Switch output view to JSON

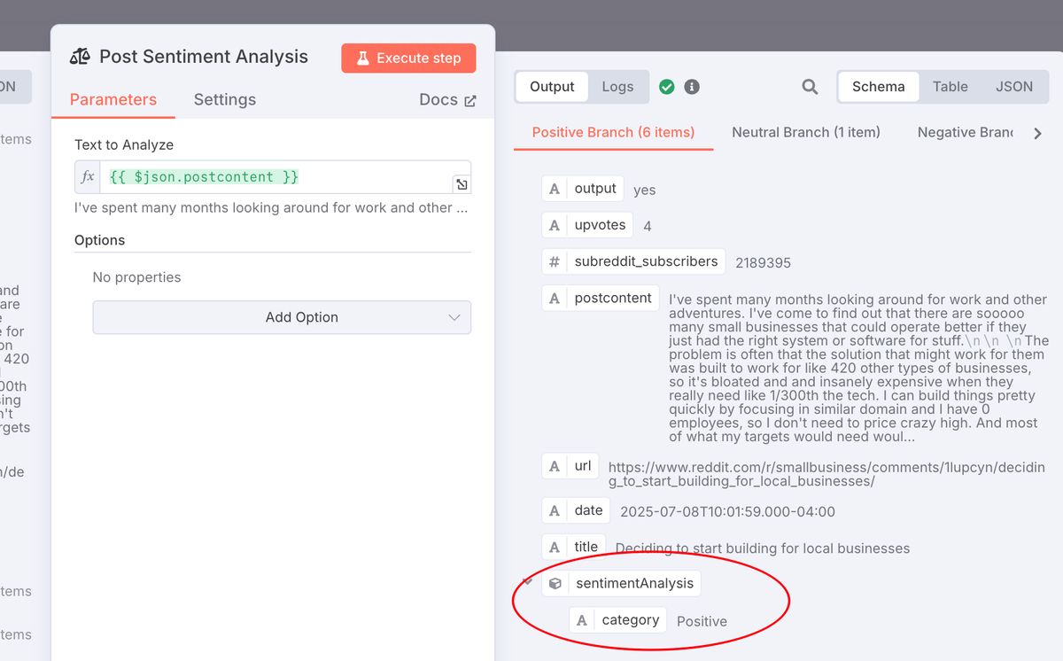coord(1014,87)
